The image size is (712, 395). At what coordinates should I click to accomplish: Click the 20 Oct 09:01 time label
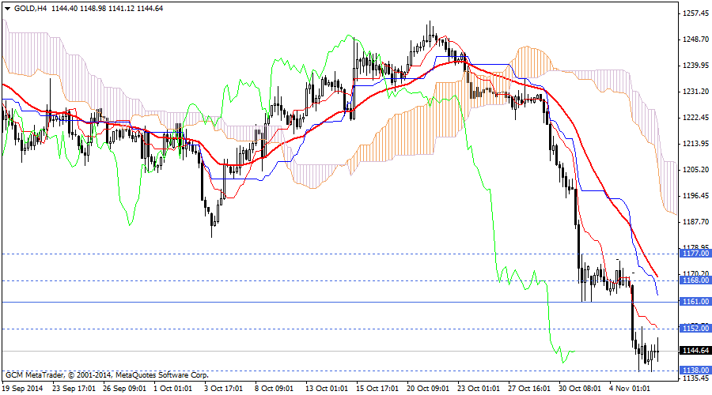click(x=427, y=389)
